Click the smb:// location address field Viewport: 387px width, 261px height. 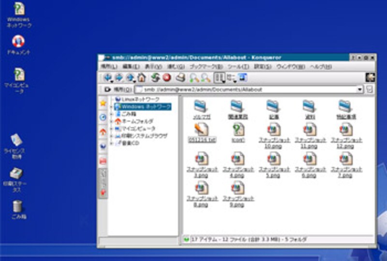pos(249,90)
